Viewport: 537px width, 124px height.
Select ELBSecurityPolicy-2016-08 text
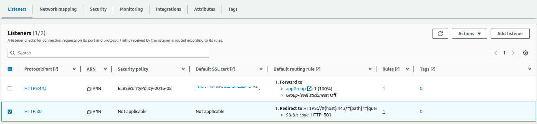pos(145,89)
